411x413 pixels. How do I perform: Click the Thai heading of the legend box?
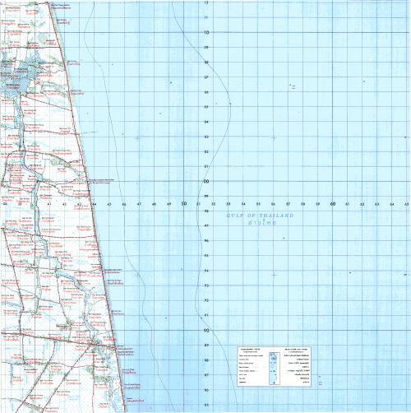tap(297, 350)
